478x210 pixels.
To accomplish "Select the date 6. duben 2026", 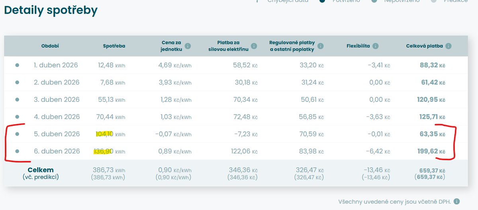I will point(57,151).
